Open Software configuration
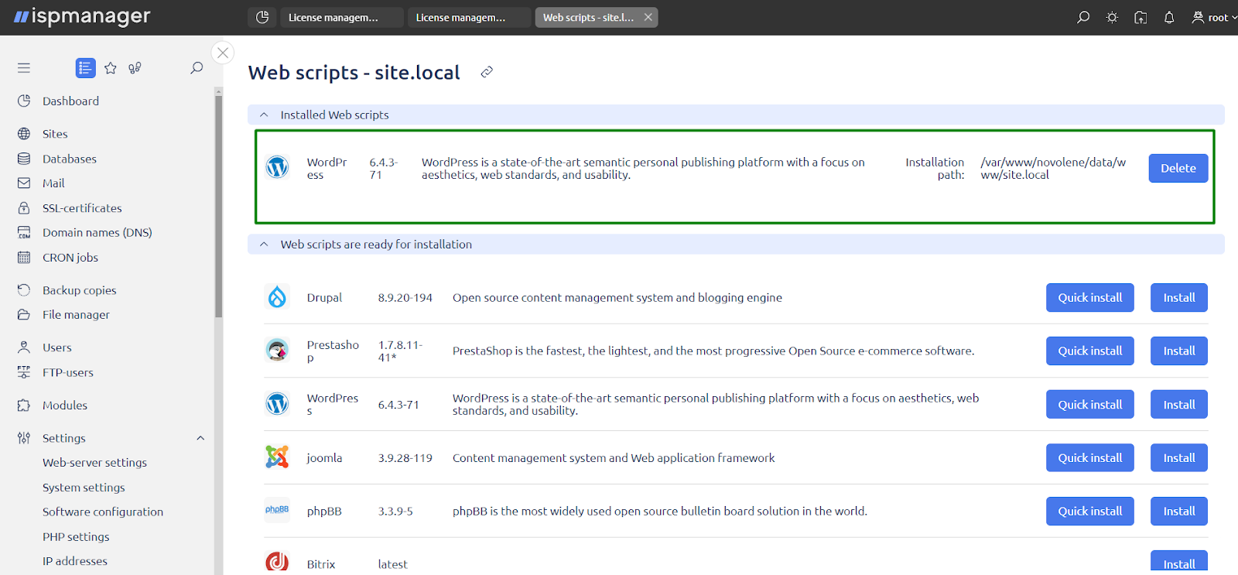 pyautogui.click(x=103, y=512)
